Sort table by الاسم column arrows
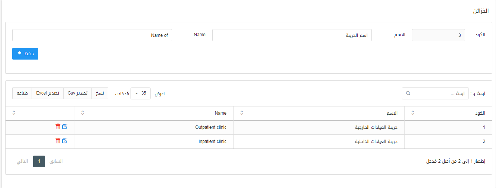 point(241,113)
